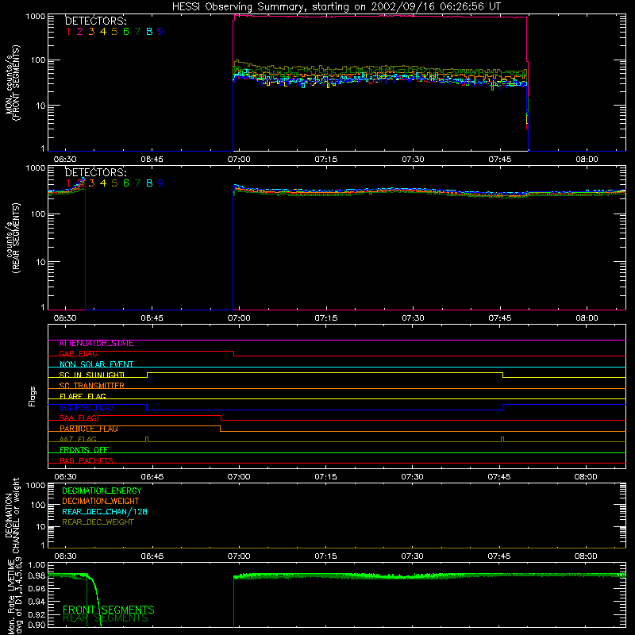Pick detector number 6 in the rear segments legend
The height and width of the screenshot is (635, 635).
(126, 183)
